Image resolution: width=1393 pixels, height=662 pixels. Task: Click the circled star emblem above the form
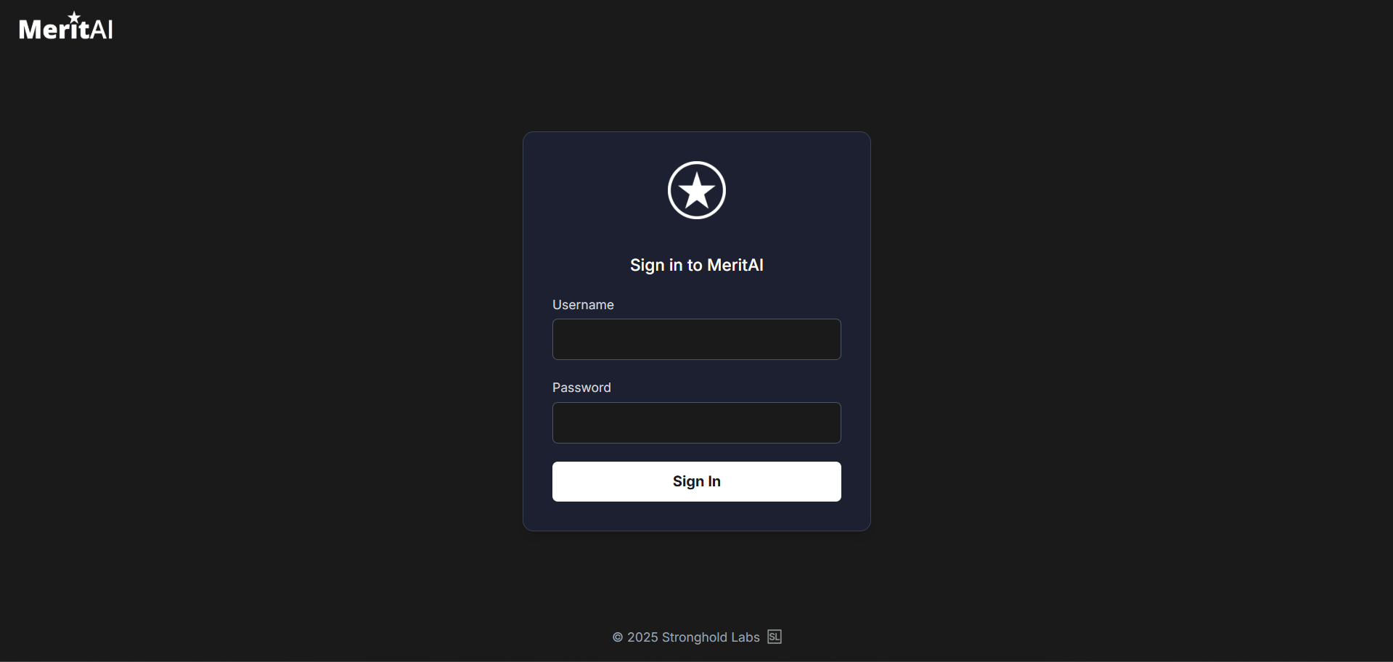pyautogui.click(x=697, y=190)
